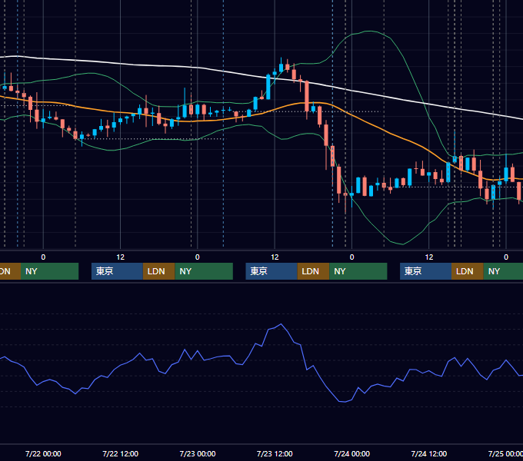The image size is (523, 461).
Task: Click the upper Bollinger band peak after 7/24 00:00
Action: pos(370,32)
